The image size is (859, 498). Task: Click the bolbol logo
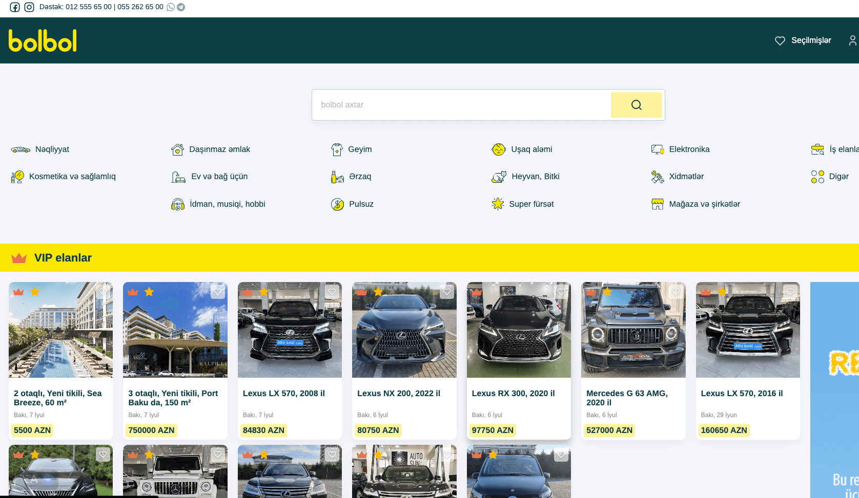[43, 40]
